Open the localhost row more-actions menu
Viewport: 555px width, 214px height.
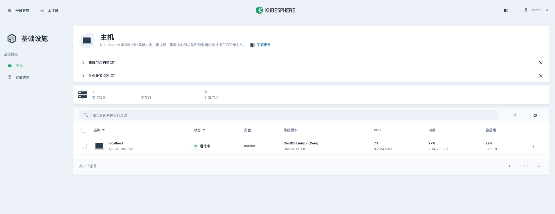coord(534,146)
